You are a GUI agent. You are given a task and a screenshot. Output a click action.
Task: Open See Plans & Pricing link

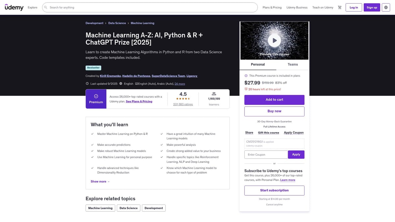(139, 101)
